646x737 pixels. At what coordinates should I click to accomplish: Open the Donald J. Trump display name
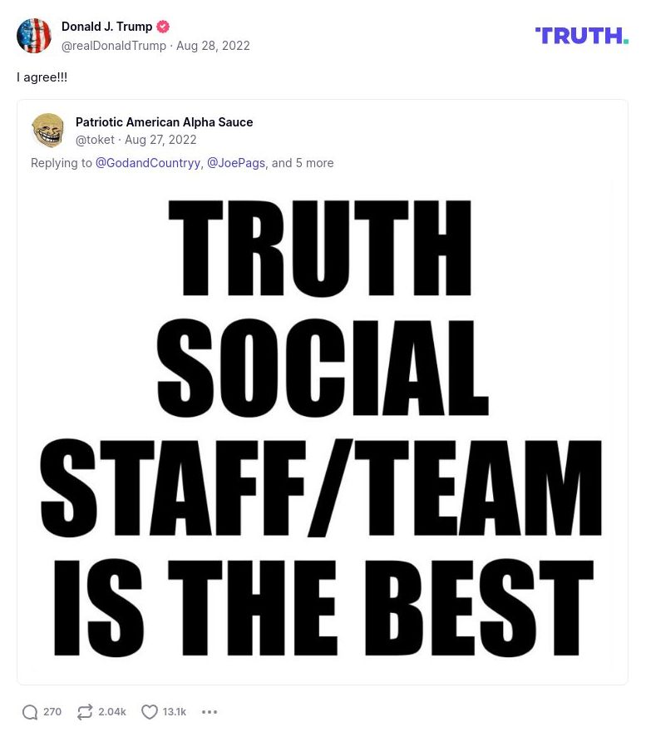(x=106, y=27)
